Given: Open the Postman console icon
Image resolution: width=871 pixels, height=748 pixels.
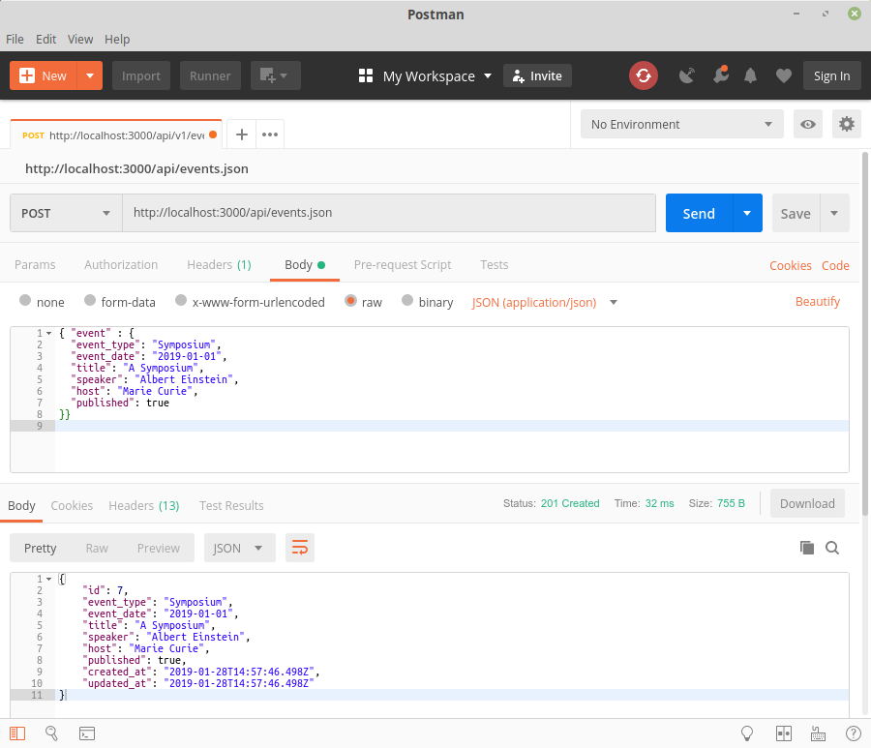Looking at the screenshot, I should coord(87,733).
